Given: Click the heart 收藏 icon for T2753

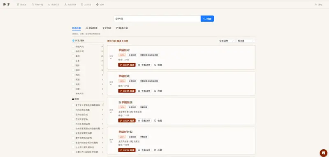Looking at the screenshot, I should [x=155, y=65].
